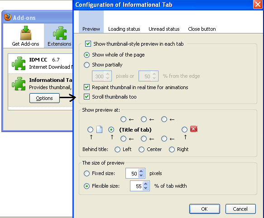Screen dimensions: 264x218
Task: Confirm settings with the OK button
Action: (x=204, y=209)
